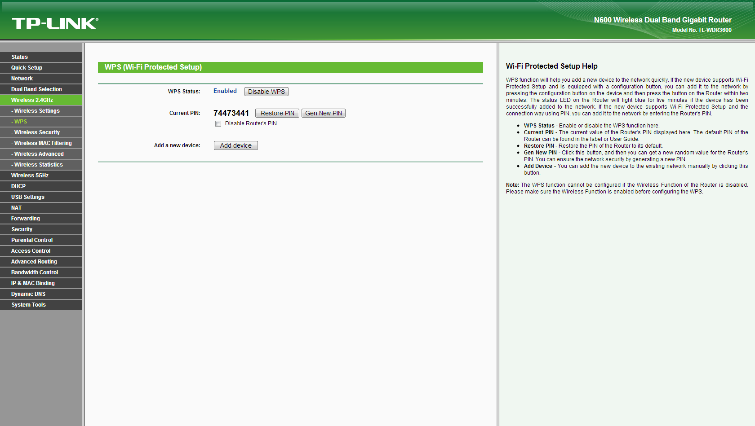Open Wireless MAC Filtering page
Image resolution: width=755 pixels, height=426 pixels.
point(41,143)
